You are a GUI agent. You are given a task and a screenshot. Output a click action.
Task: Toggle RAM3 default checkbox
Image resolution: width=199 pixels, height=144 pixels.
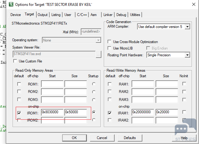(x=110, y=99)
